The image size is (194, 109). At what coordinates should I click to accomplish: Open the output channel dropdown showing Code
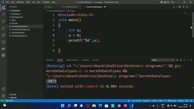(x=163, y=60)
